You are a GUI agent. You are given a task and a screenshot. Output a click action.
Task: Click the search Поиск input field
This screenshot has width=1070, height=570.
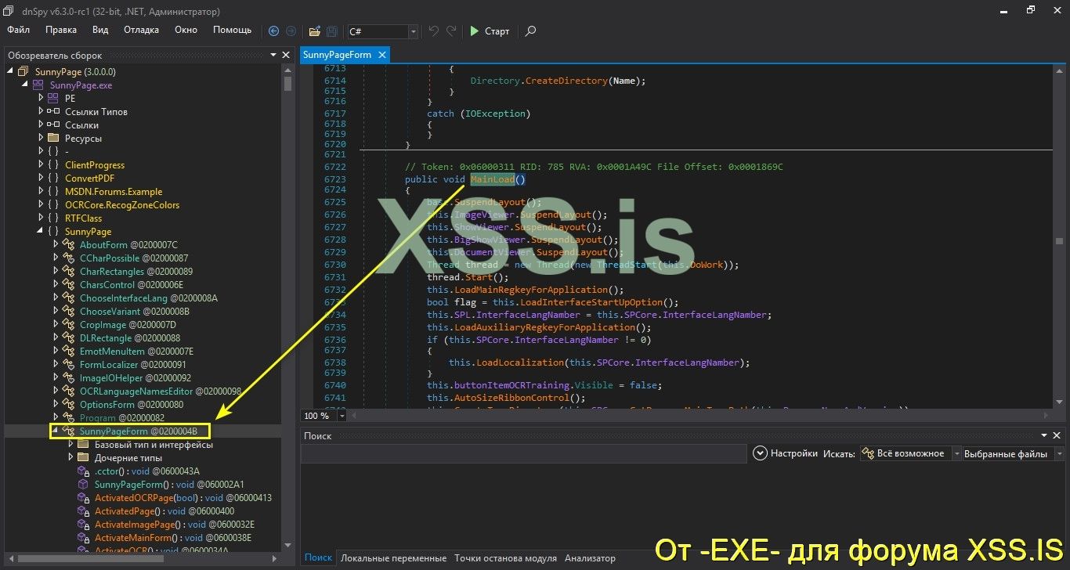[x=525, y=453]
